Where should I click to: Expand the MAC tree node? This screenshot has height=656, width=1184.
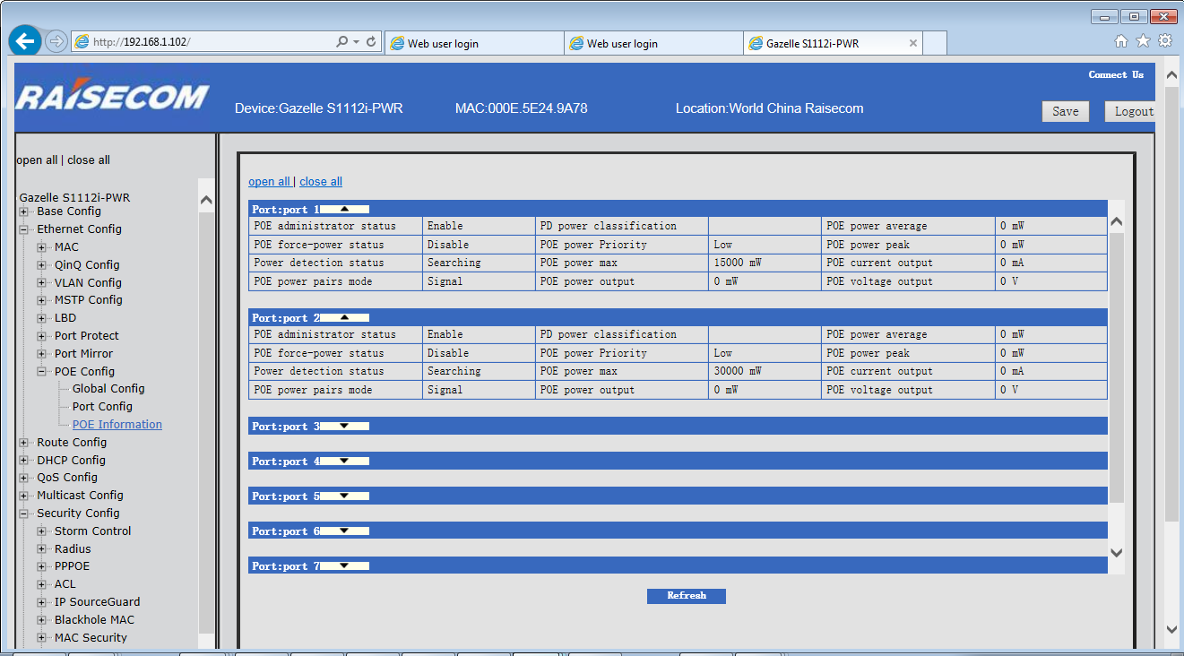(42, 247)
